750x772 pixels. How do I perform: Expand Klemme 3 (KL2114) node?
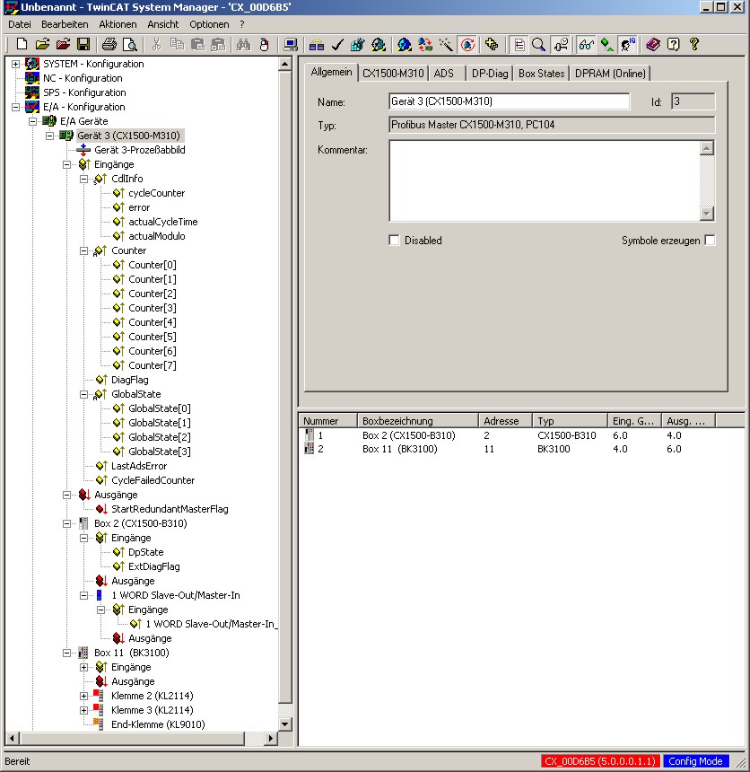pyautogui.click(x=84, y=710)
